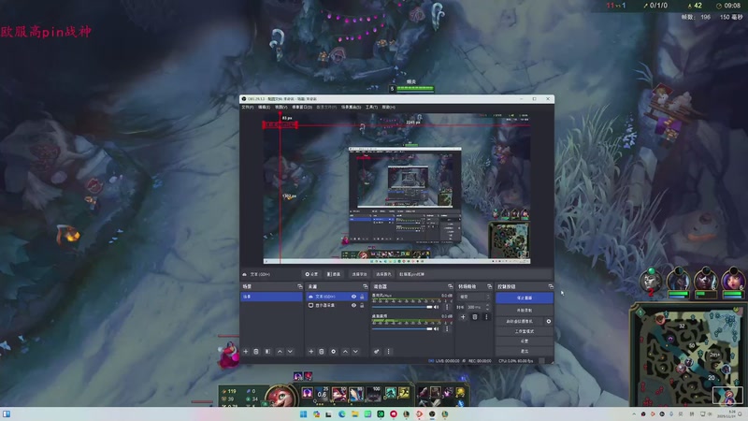Remove the selected source with trash icon
The height and width of the screenshot is (421, 748).
point(323,352)
